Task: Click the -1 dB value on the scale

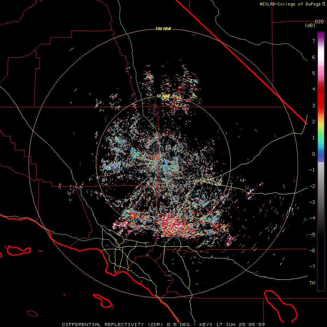Action: (312, 170)
